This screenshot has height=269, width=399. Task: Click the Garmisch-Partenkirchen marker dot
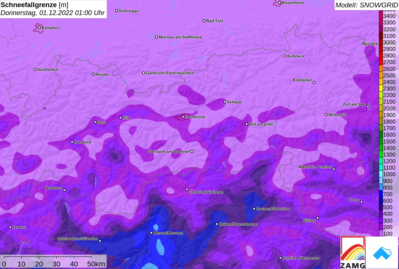(x=144, y=73)
